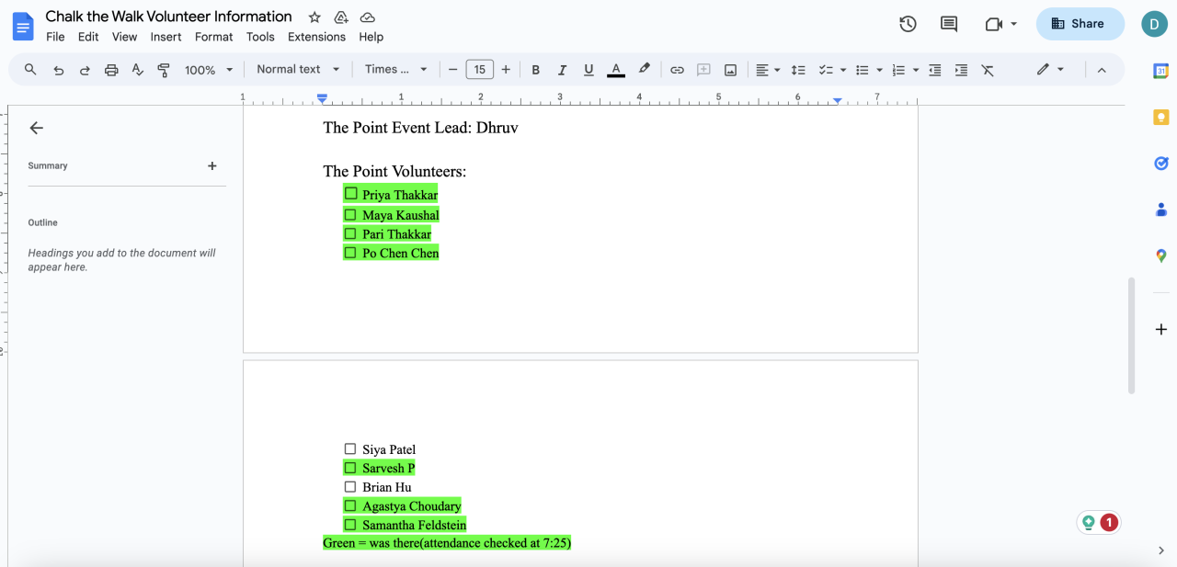
Task: Open the highlight color tool
Action: pos(645,69)
